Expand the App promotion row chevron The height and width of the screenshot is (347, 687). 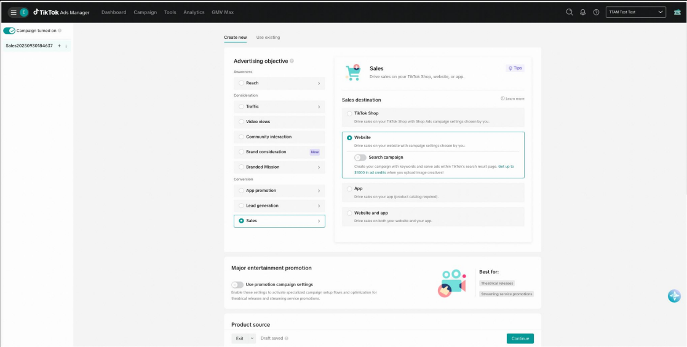coord(319,191)
